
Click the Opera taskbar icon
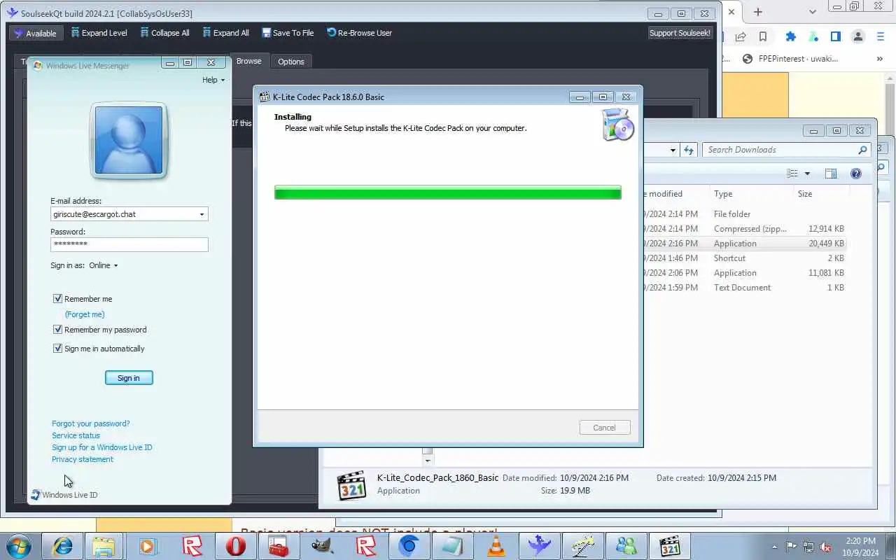click(x=236, y=547)
